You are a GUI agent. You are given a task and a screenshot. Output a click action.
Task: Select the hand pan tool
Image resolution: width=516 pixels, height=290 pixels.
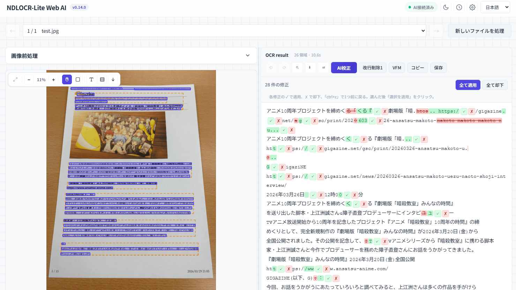[x=67, y=79]
